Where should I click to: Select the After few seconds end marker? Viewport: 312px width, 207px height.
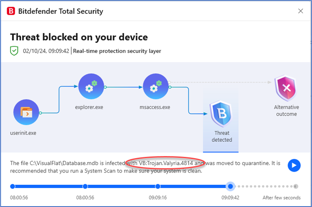point(296,186)
